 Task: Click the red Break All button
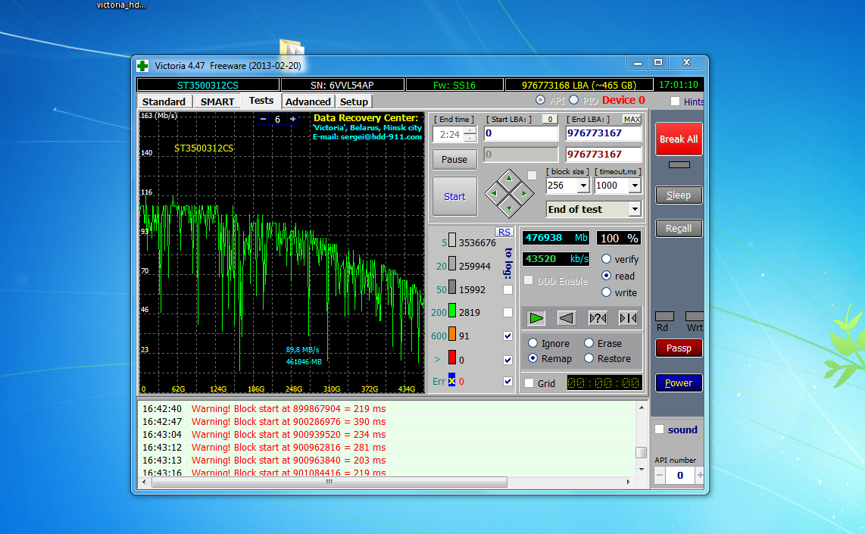pos(679,139)
